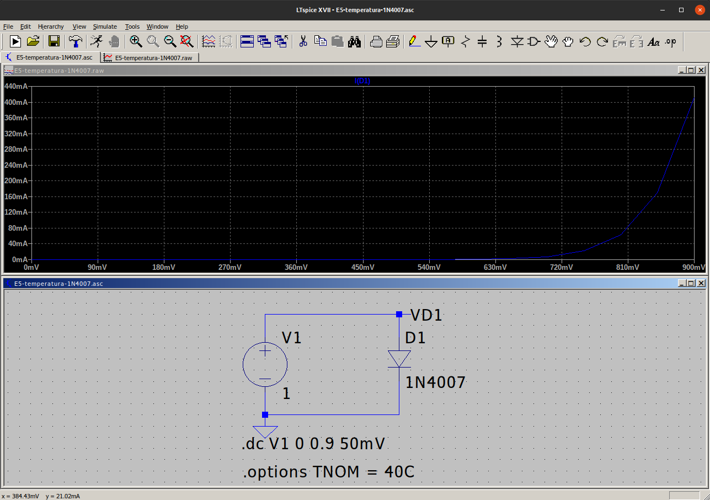
Task: Click the Mirror toolbar icon
Action: (x=637, y=41)
